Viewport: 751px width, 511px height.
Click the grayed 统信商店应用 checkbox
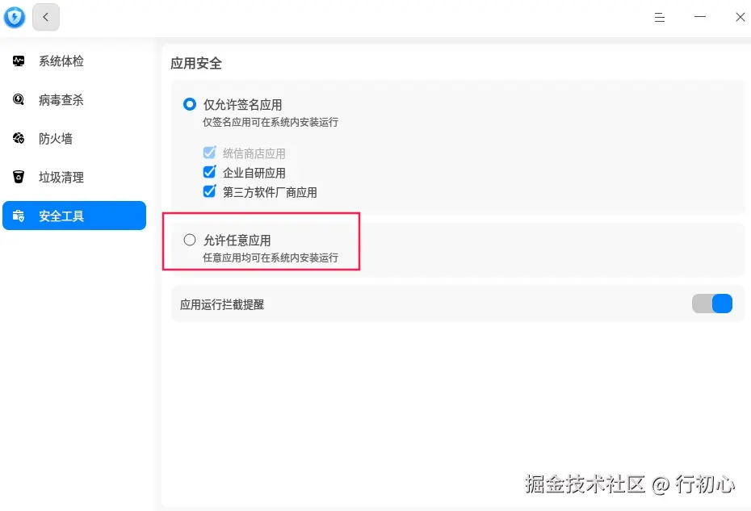click(209, 153)
